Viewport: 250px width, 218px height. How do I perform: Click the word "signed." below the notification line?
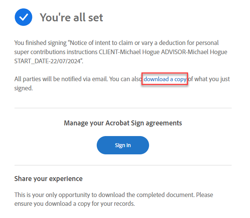[x=24, y=88]
